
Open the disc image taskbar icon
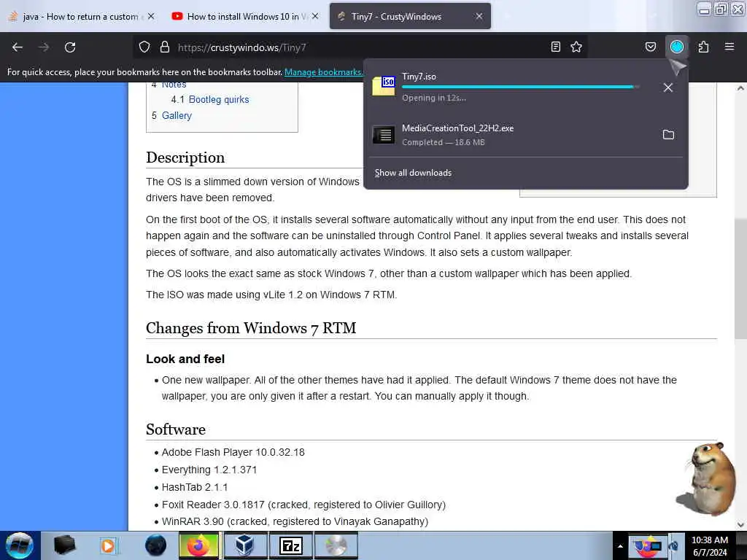pyautogui.click(x=336, y=545)
